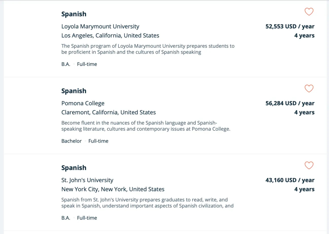
Task: Click the 43,160 USD / year tuition
Action: (290, 180)
